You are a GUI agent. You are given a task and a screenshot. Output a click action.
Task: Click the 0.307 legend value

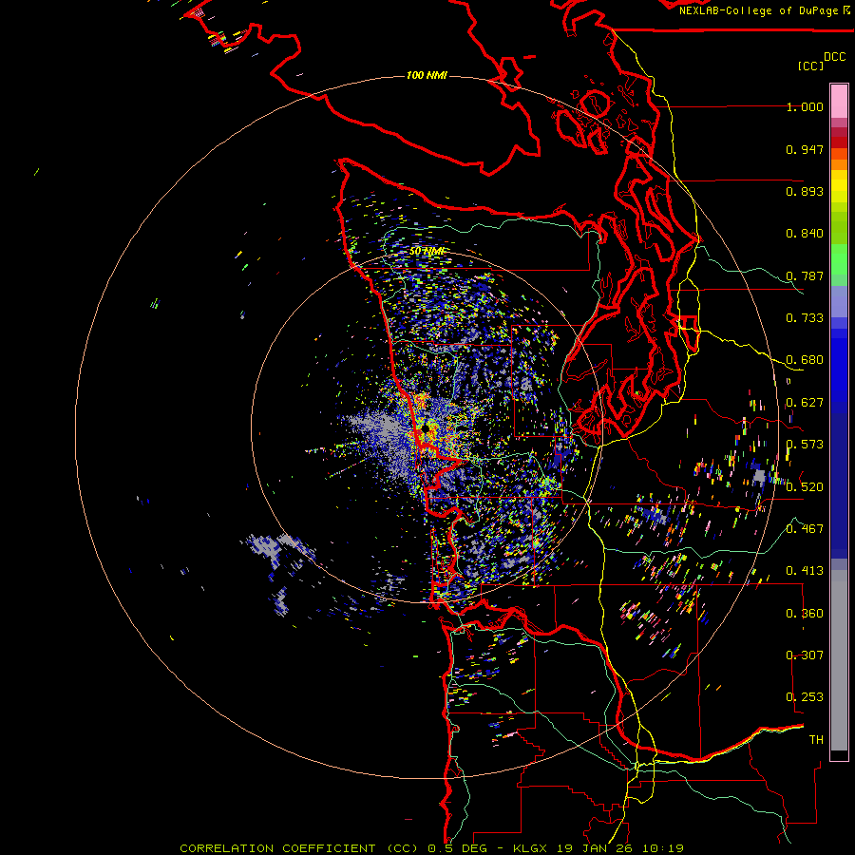(805, 655)
